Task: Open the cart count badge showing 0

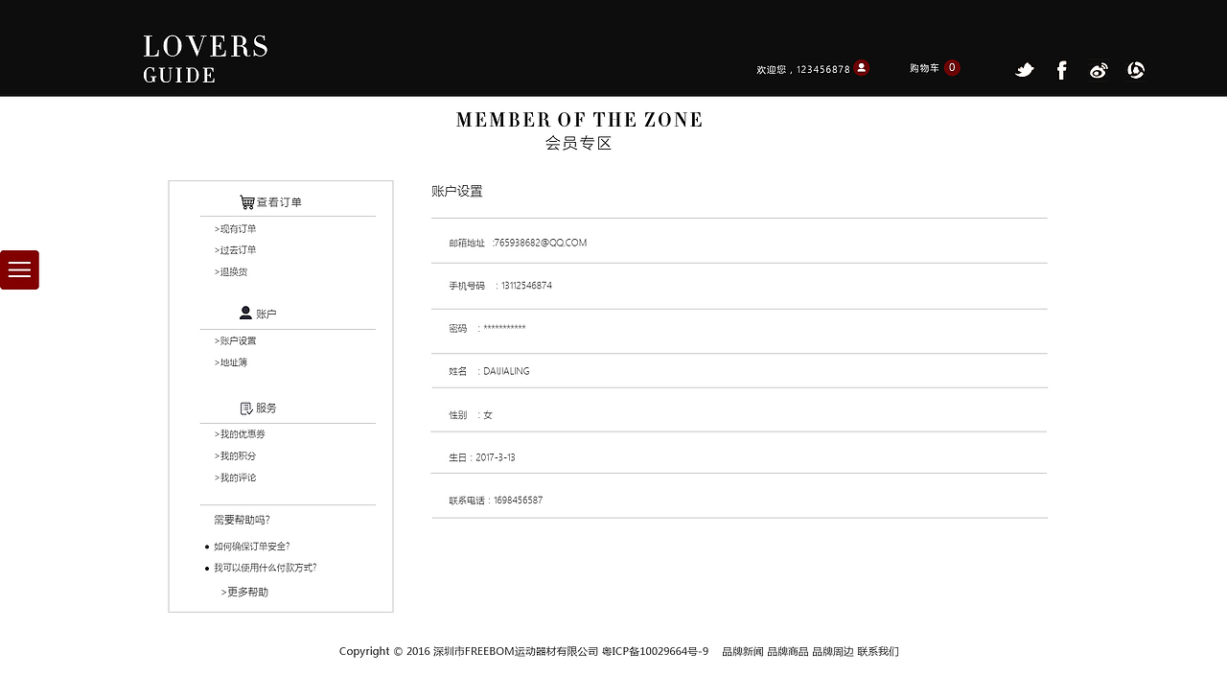Action: point(952,68)
